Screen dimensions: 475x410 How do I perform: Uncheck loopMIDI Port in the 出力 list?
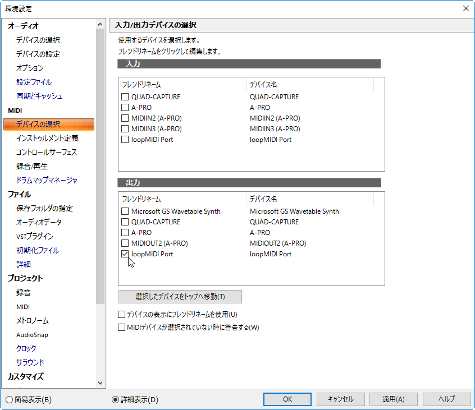pos(125,254)
